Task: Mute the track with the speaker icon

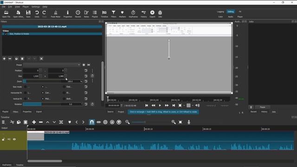Action: [9, 139]
